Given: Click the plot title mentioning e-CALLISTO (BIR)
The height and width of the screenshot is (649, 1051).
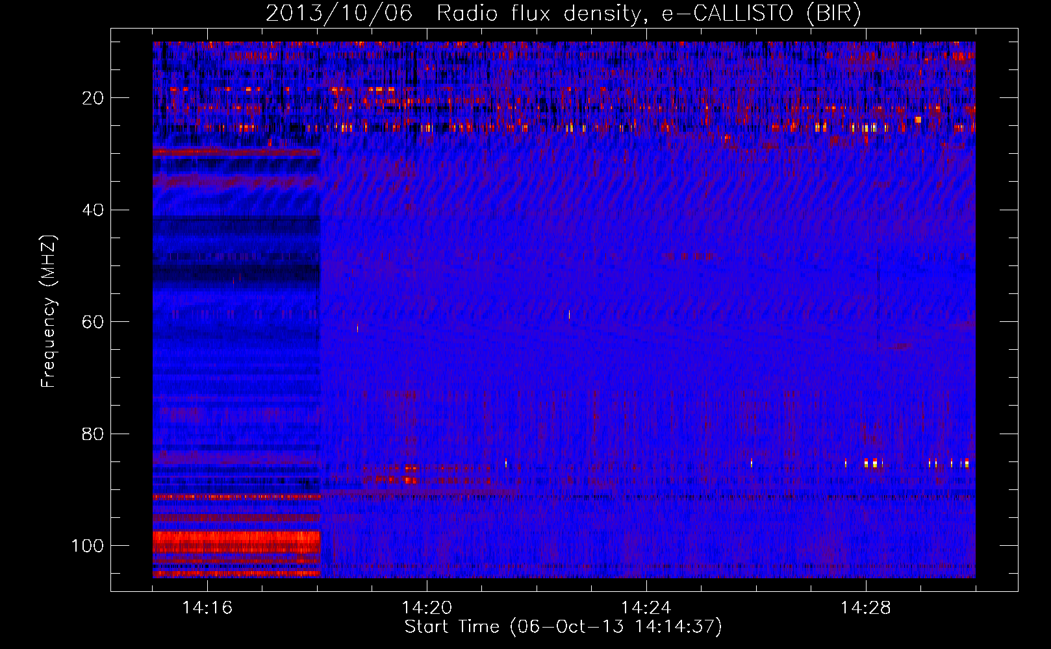Looking at the screenshot, I should pyautogui.click(x=563, y=14).
